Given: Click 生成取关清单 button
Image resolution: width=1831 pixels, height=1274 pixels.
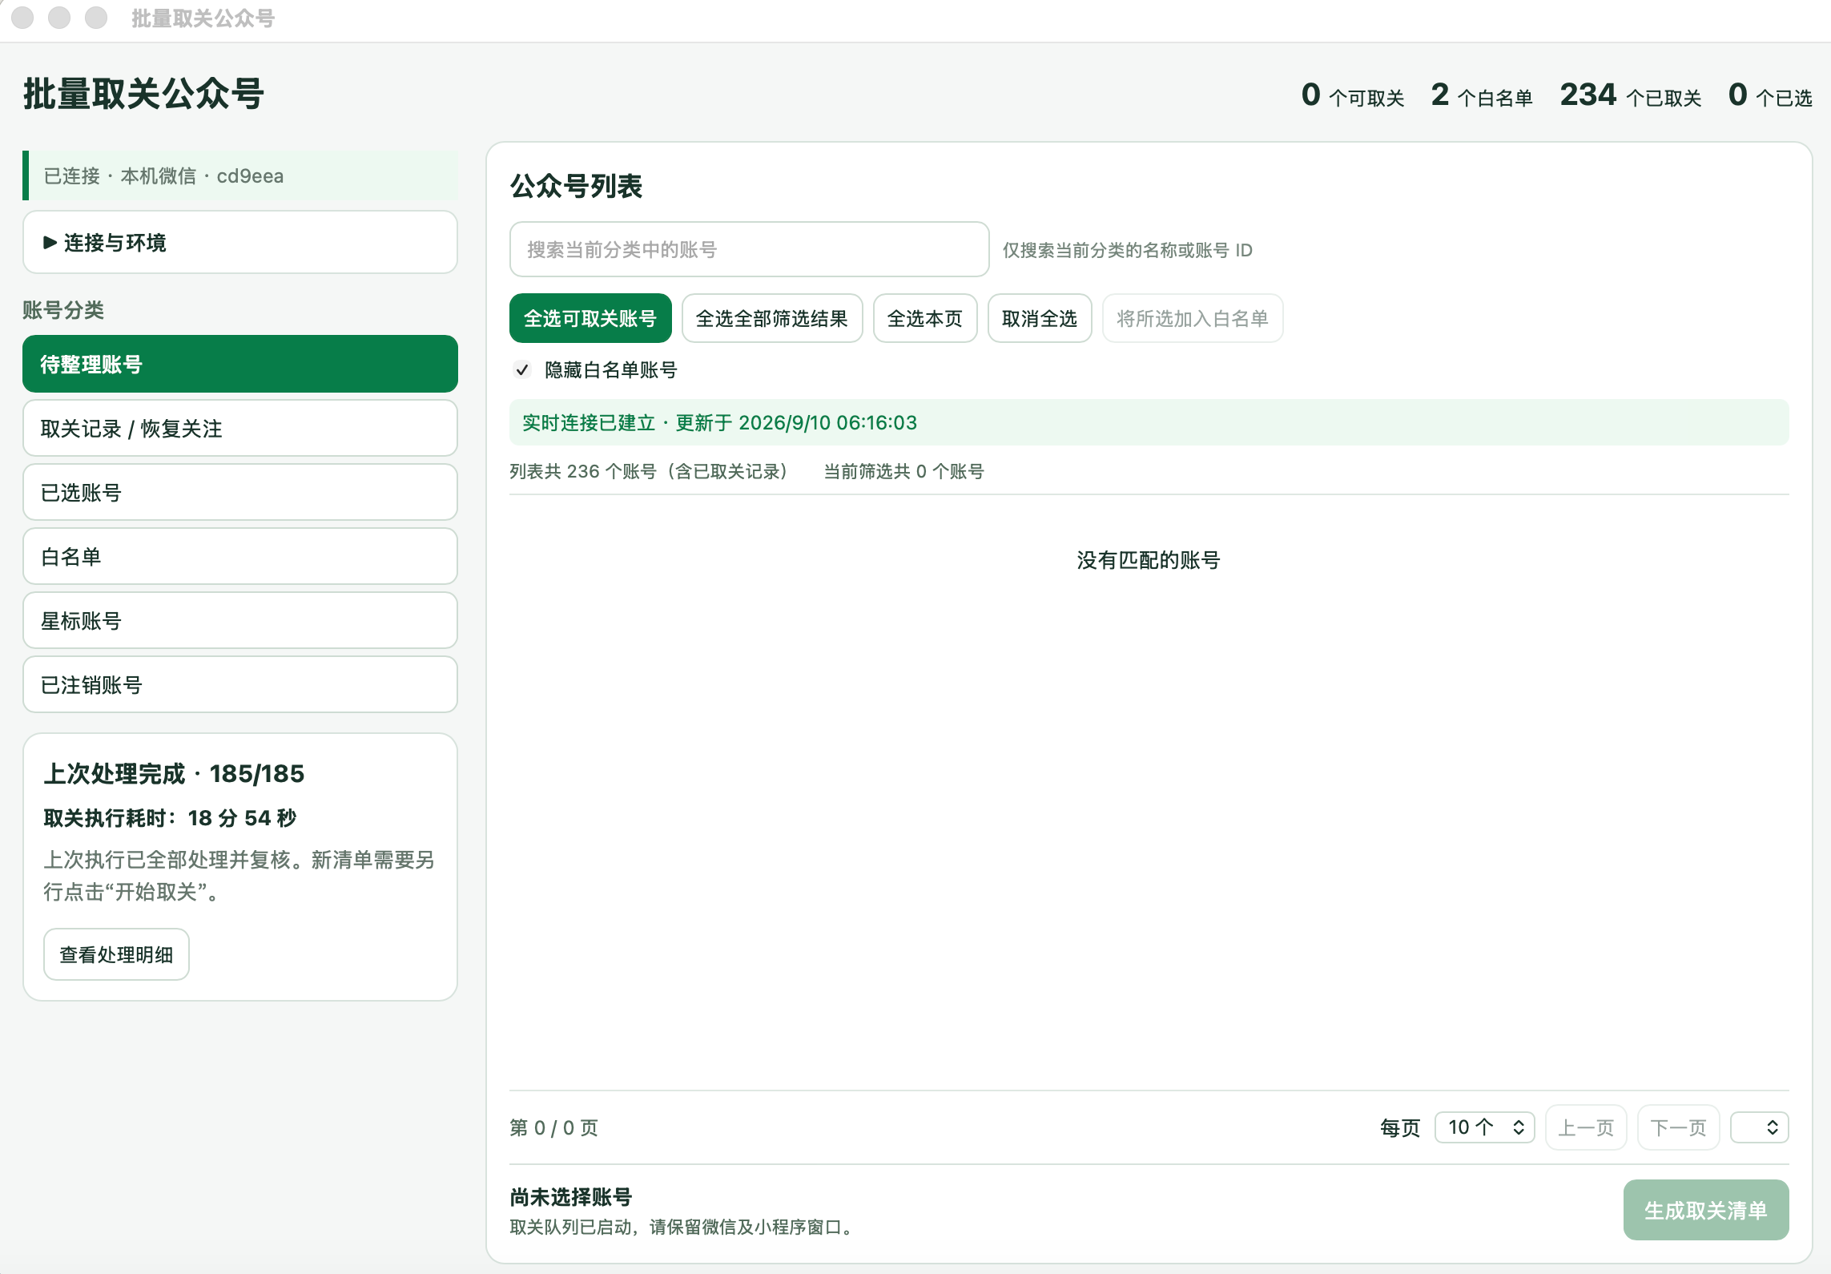Looking at the screenshot, I should tap(1706, 1210).
